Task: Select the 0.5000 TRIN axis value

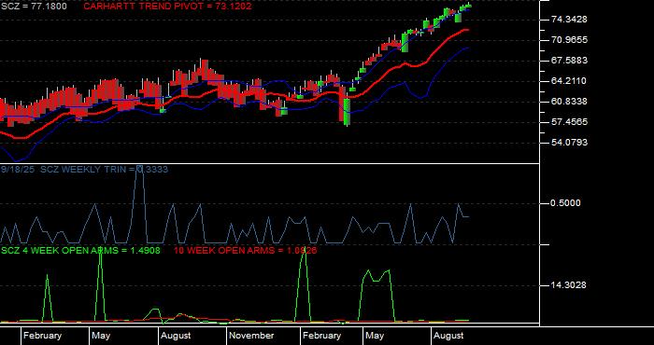Action: point(565,203)
